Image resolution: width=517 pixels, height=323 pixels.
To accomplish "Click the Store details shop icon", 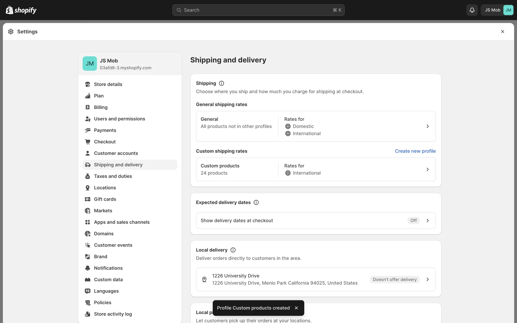I will [x=88, y=85].
